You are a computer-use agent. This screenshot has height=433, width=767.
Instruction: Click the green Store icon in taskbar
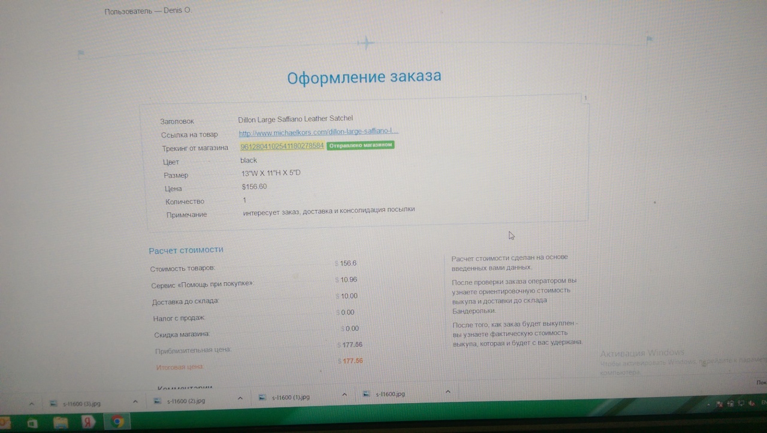pyautogui.click(x=32, y=423)
